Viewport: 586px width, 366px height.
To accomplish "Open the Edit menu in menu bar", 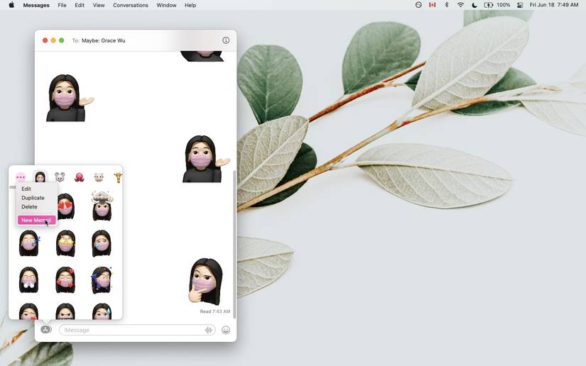I will pos(80,5).
